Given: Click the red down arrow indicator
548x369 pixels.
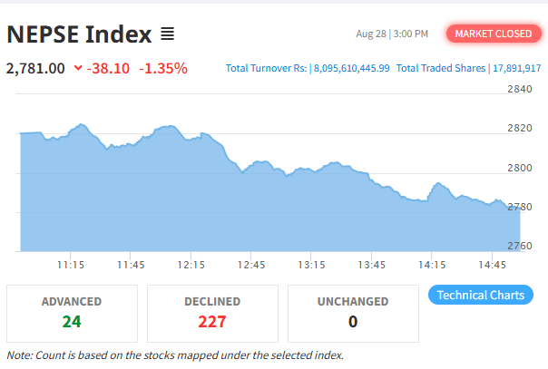Looking at the screenshot, I should (78, 68).
